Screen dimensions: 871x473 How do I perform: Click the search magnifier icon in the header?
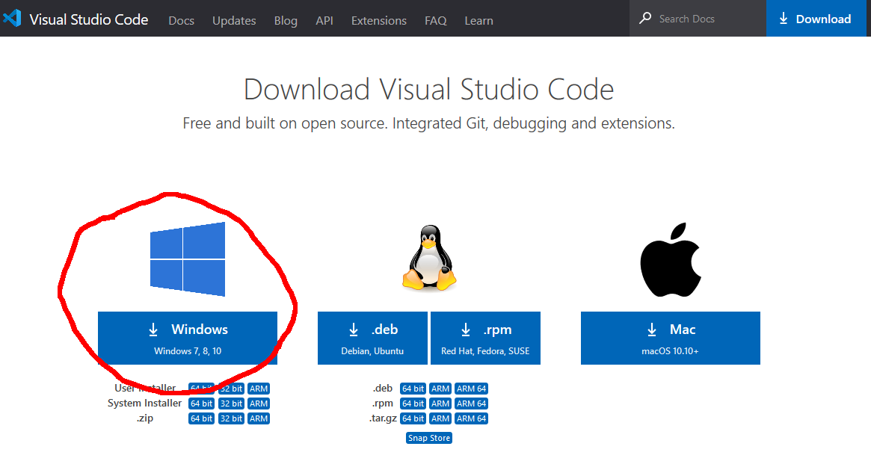click(644, 17)
